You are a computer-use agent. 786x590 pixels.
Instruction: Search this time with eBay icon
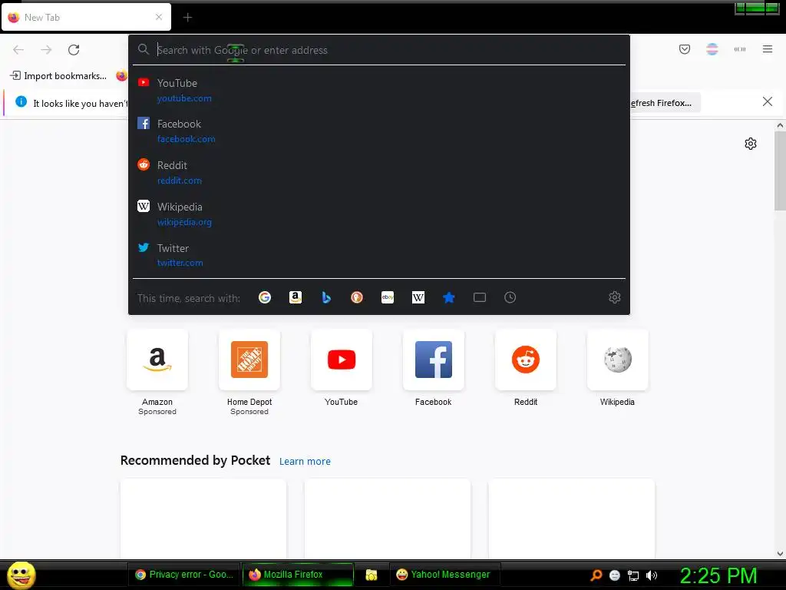pyautogui.click(x=388, y=297)
